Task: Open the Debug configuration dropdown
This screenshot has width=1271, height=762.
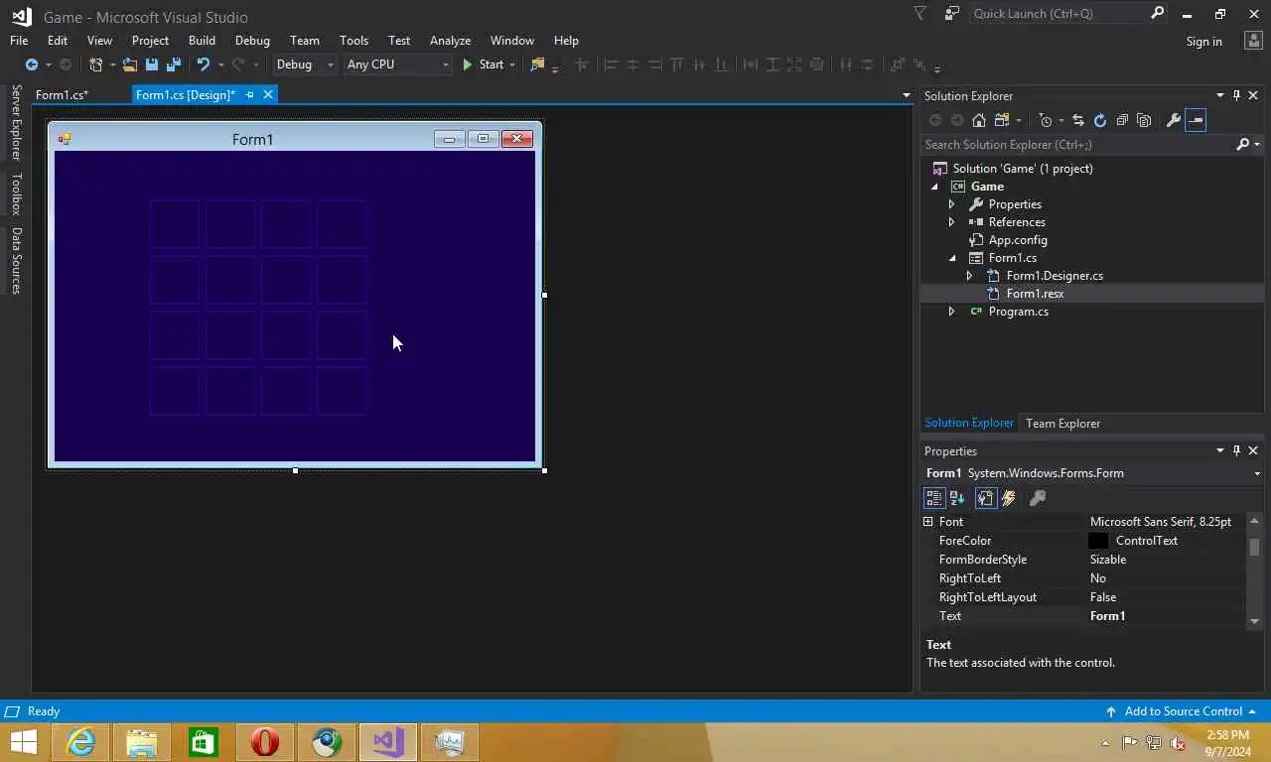Action: (x=331, y=64)
